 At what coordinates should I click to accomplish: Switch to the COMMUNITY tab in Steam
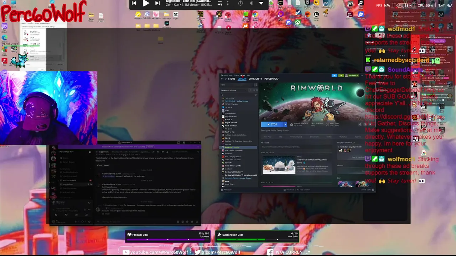click(255, 79)
